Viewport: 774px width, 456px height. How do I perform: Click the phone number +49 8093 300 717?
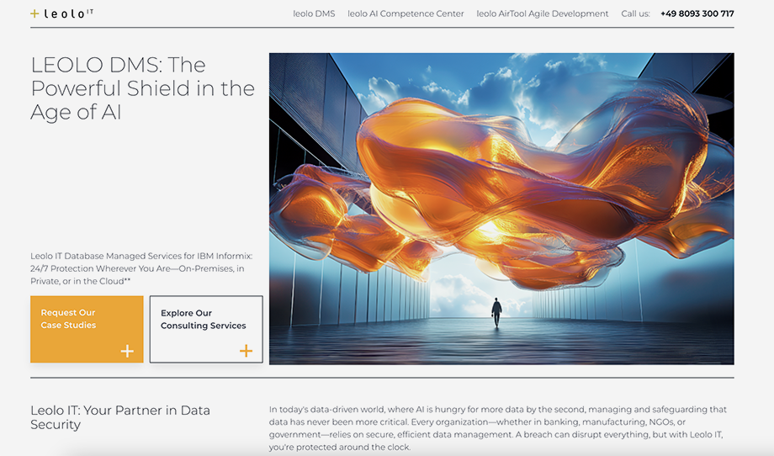point(697,13)
